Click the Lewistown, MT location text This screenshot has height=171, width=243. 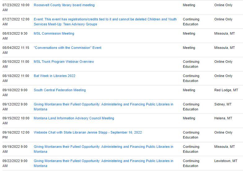point(226,161)
